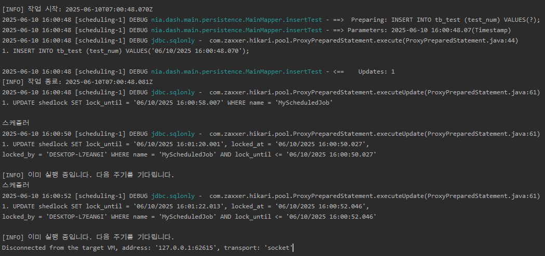The image size is (545, 256).
Task: Click jdbc.sqlonly link after the 작업 종료 line
Action: [172, 92]
